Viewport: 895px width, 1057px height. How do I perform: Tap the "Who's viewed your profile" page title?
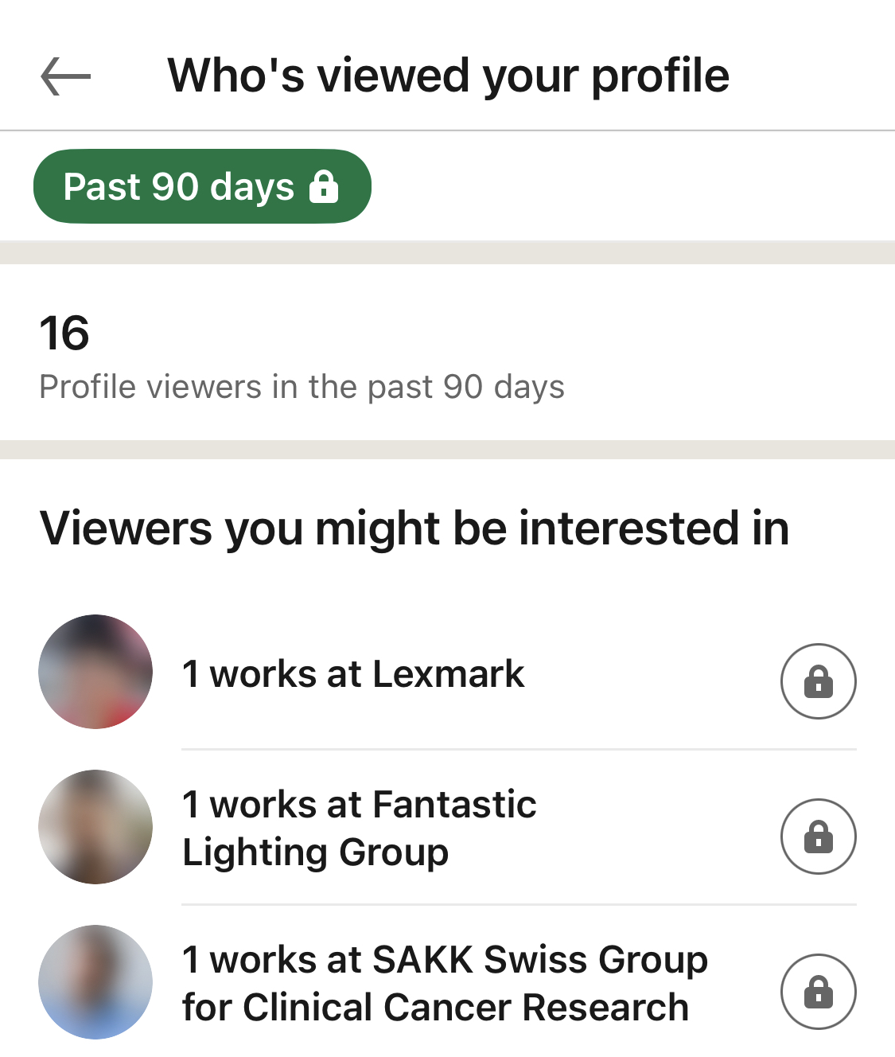448,76
